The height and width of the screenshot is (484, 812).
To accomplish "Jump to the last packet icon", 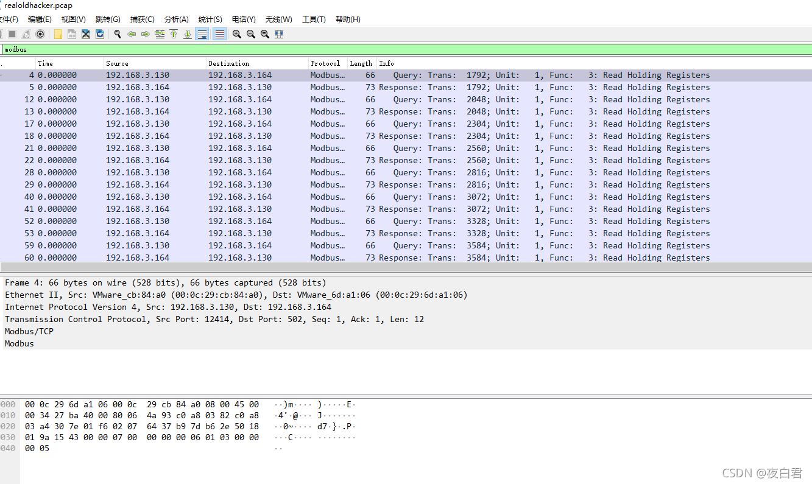I will 188,34.
